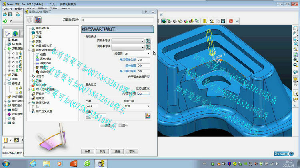
Task: Open 残留模型加工 page in the dialog tree
Action: (x=44, y=46)
